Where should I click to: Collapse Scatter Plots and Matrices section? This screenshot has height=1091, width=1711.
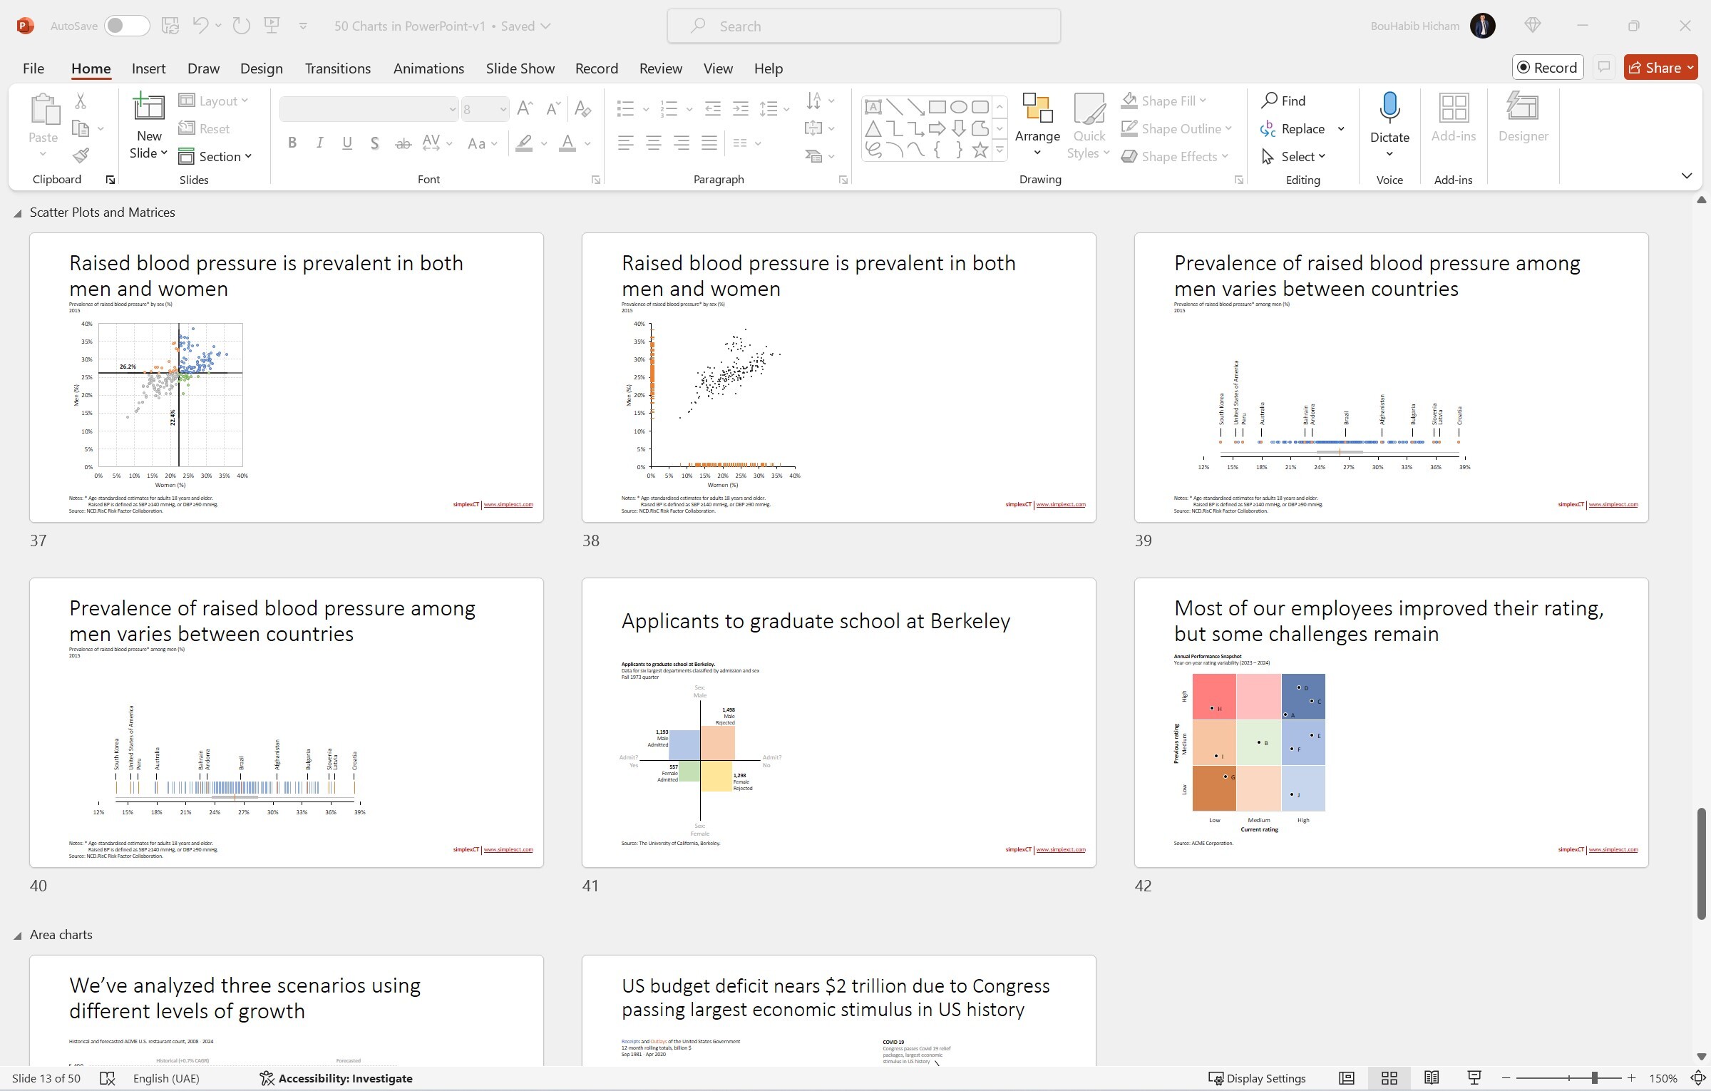point(17,213)
